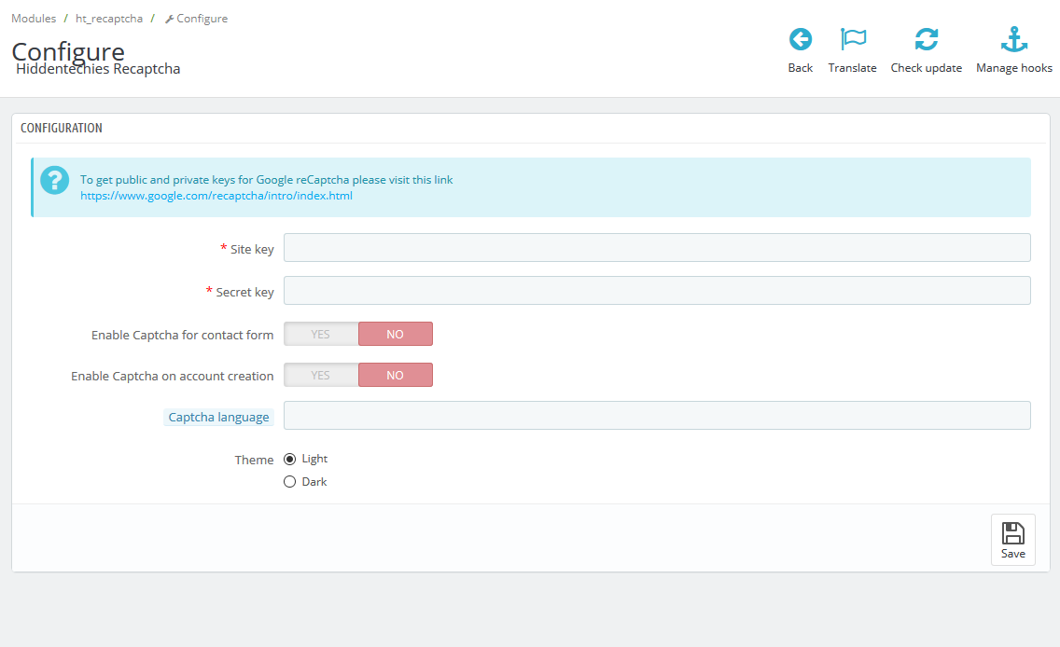Click the Save floppy disk icon
The height and width of the screenshot is (647, 1060).
point(1012,533)
